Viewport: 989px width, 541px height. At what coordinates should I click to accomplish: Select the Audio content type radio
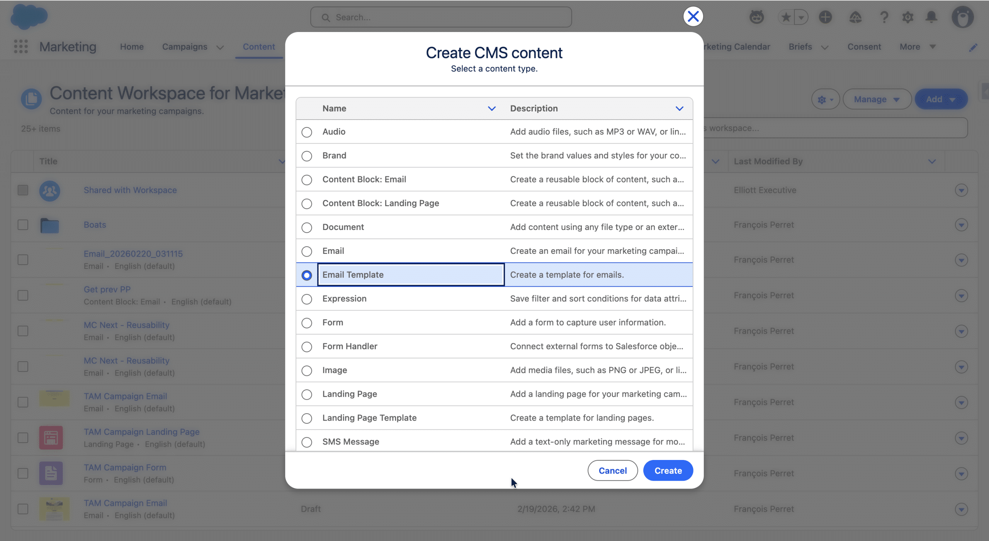(307, 132)
